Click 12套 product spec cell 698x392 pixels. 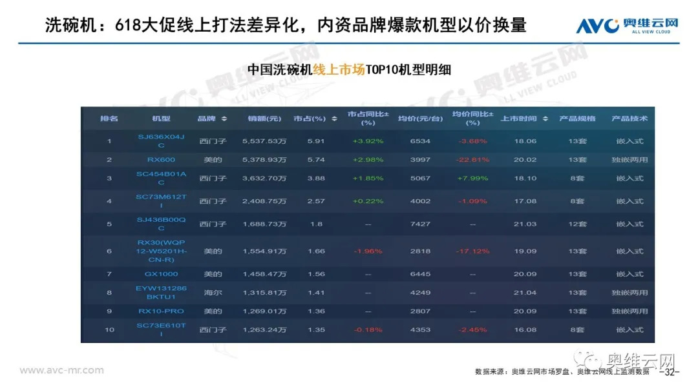pos(577,224)
